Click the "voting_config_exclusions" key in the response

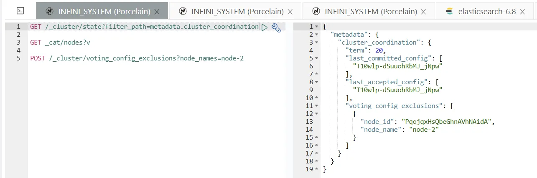395,106
